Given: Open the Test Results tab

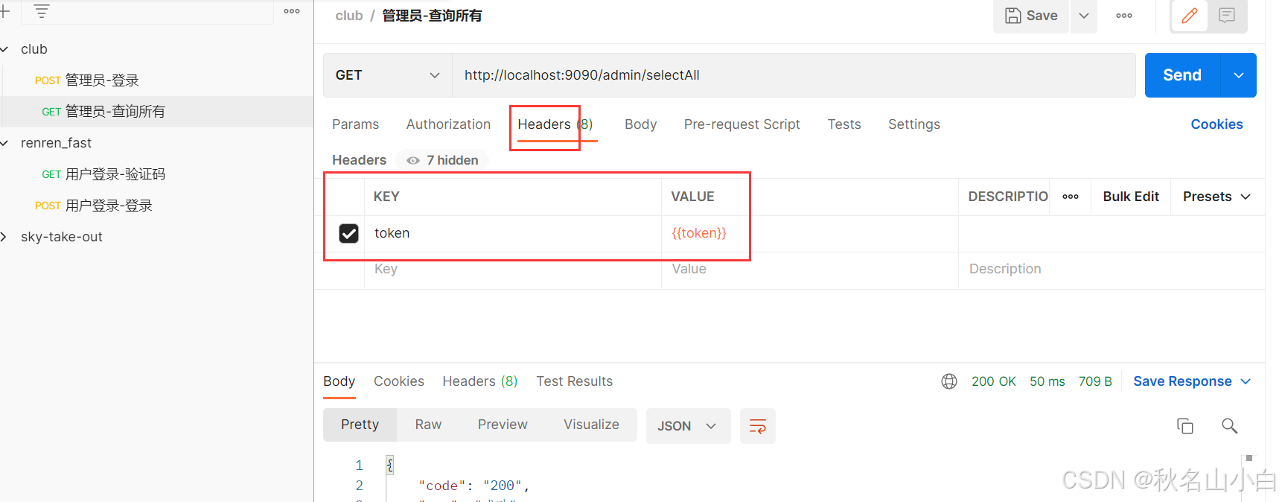Looking at the screenshot, I should [x=575, y=381].
